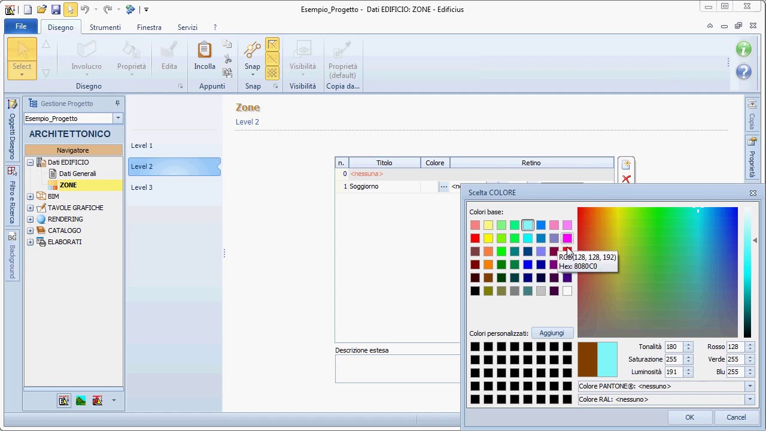Delete zone with red X icon
The width and height of the screenshot is (766, 431).
pos(626,179)
